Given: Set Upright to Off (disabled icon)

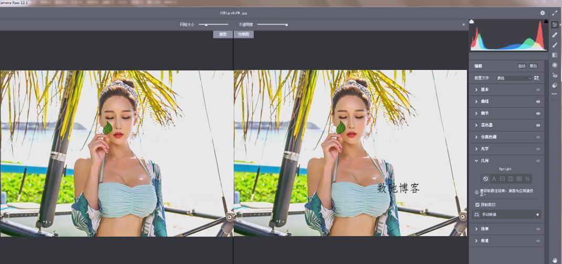Looking at the screenshot, I should 486,179.
